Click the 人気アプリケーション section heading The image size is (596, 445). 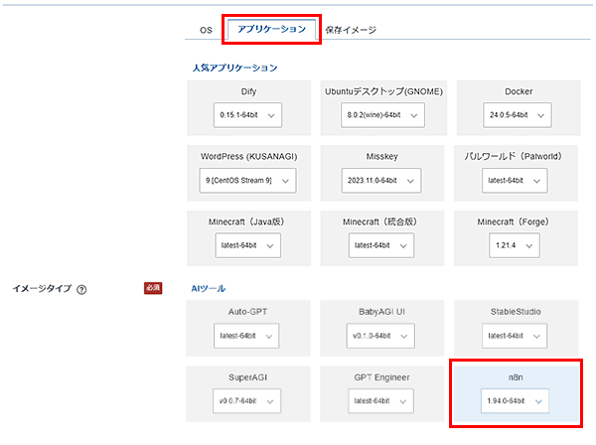tap(234, 68)
